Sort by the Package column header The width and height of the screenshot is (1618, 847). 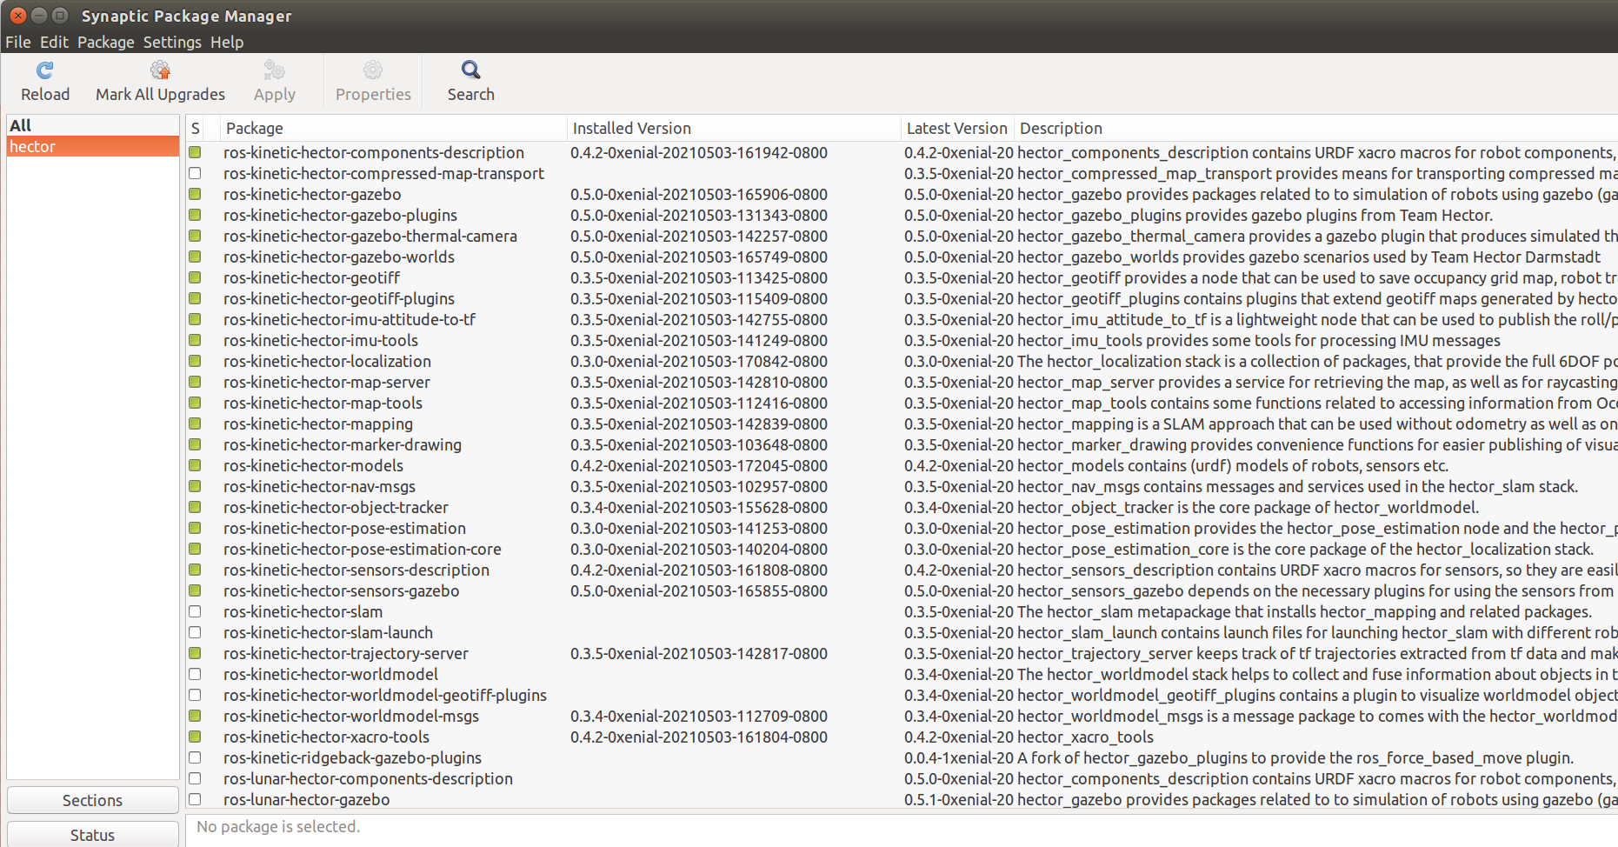click(x=394, y=128)
